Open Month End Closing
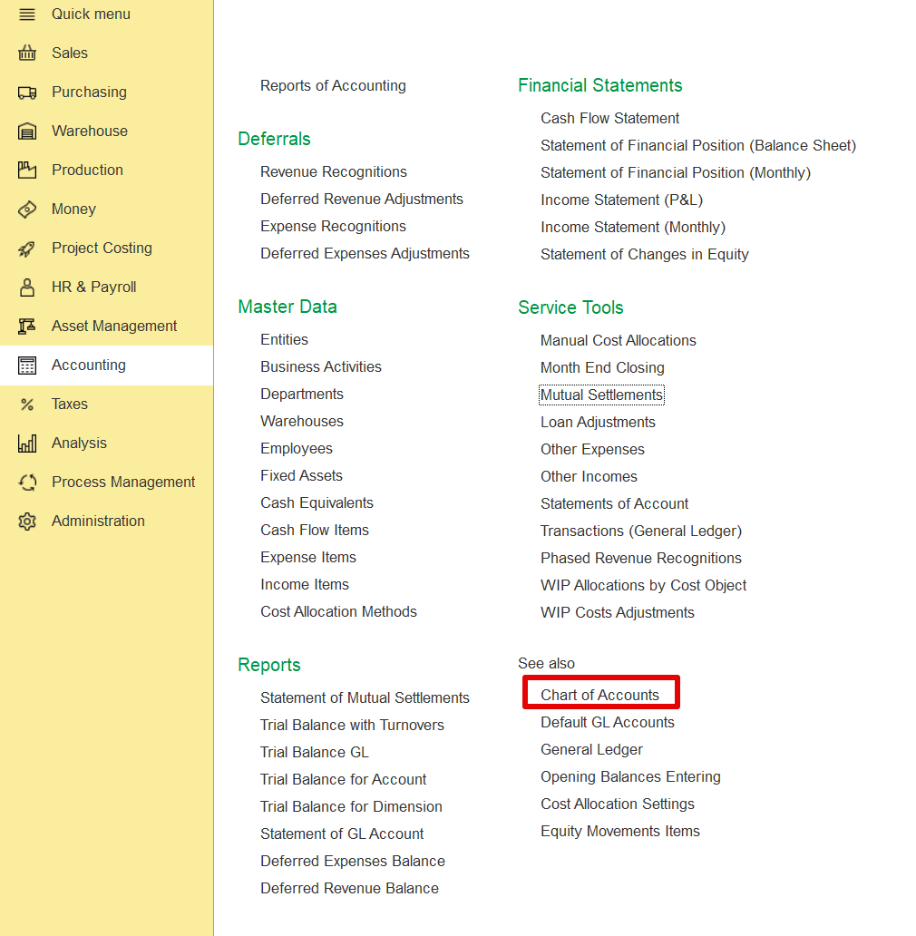Image resolution: width=916 pixels, height=936 pixels. click(603, 367)
